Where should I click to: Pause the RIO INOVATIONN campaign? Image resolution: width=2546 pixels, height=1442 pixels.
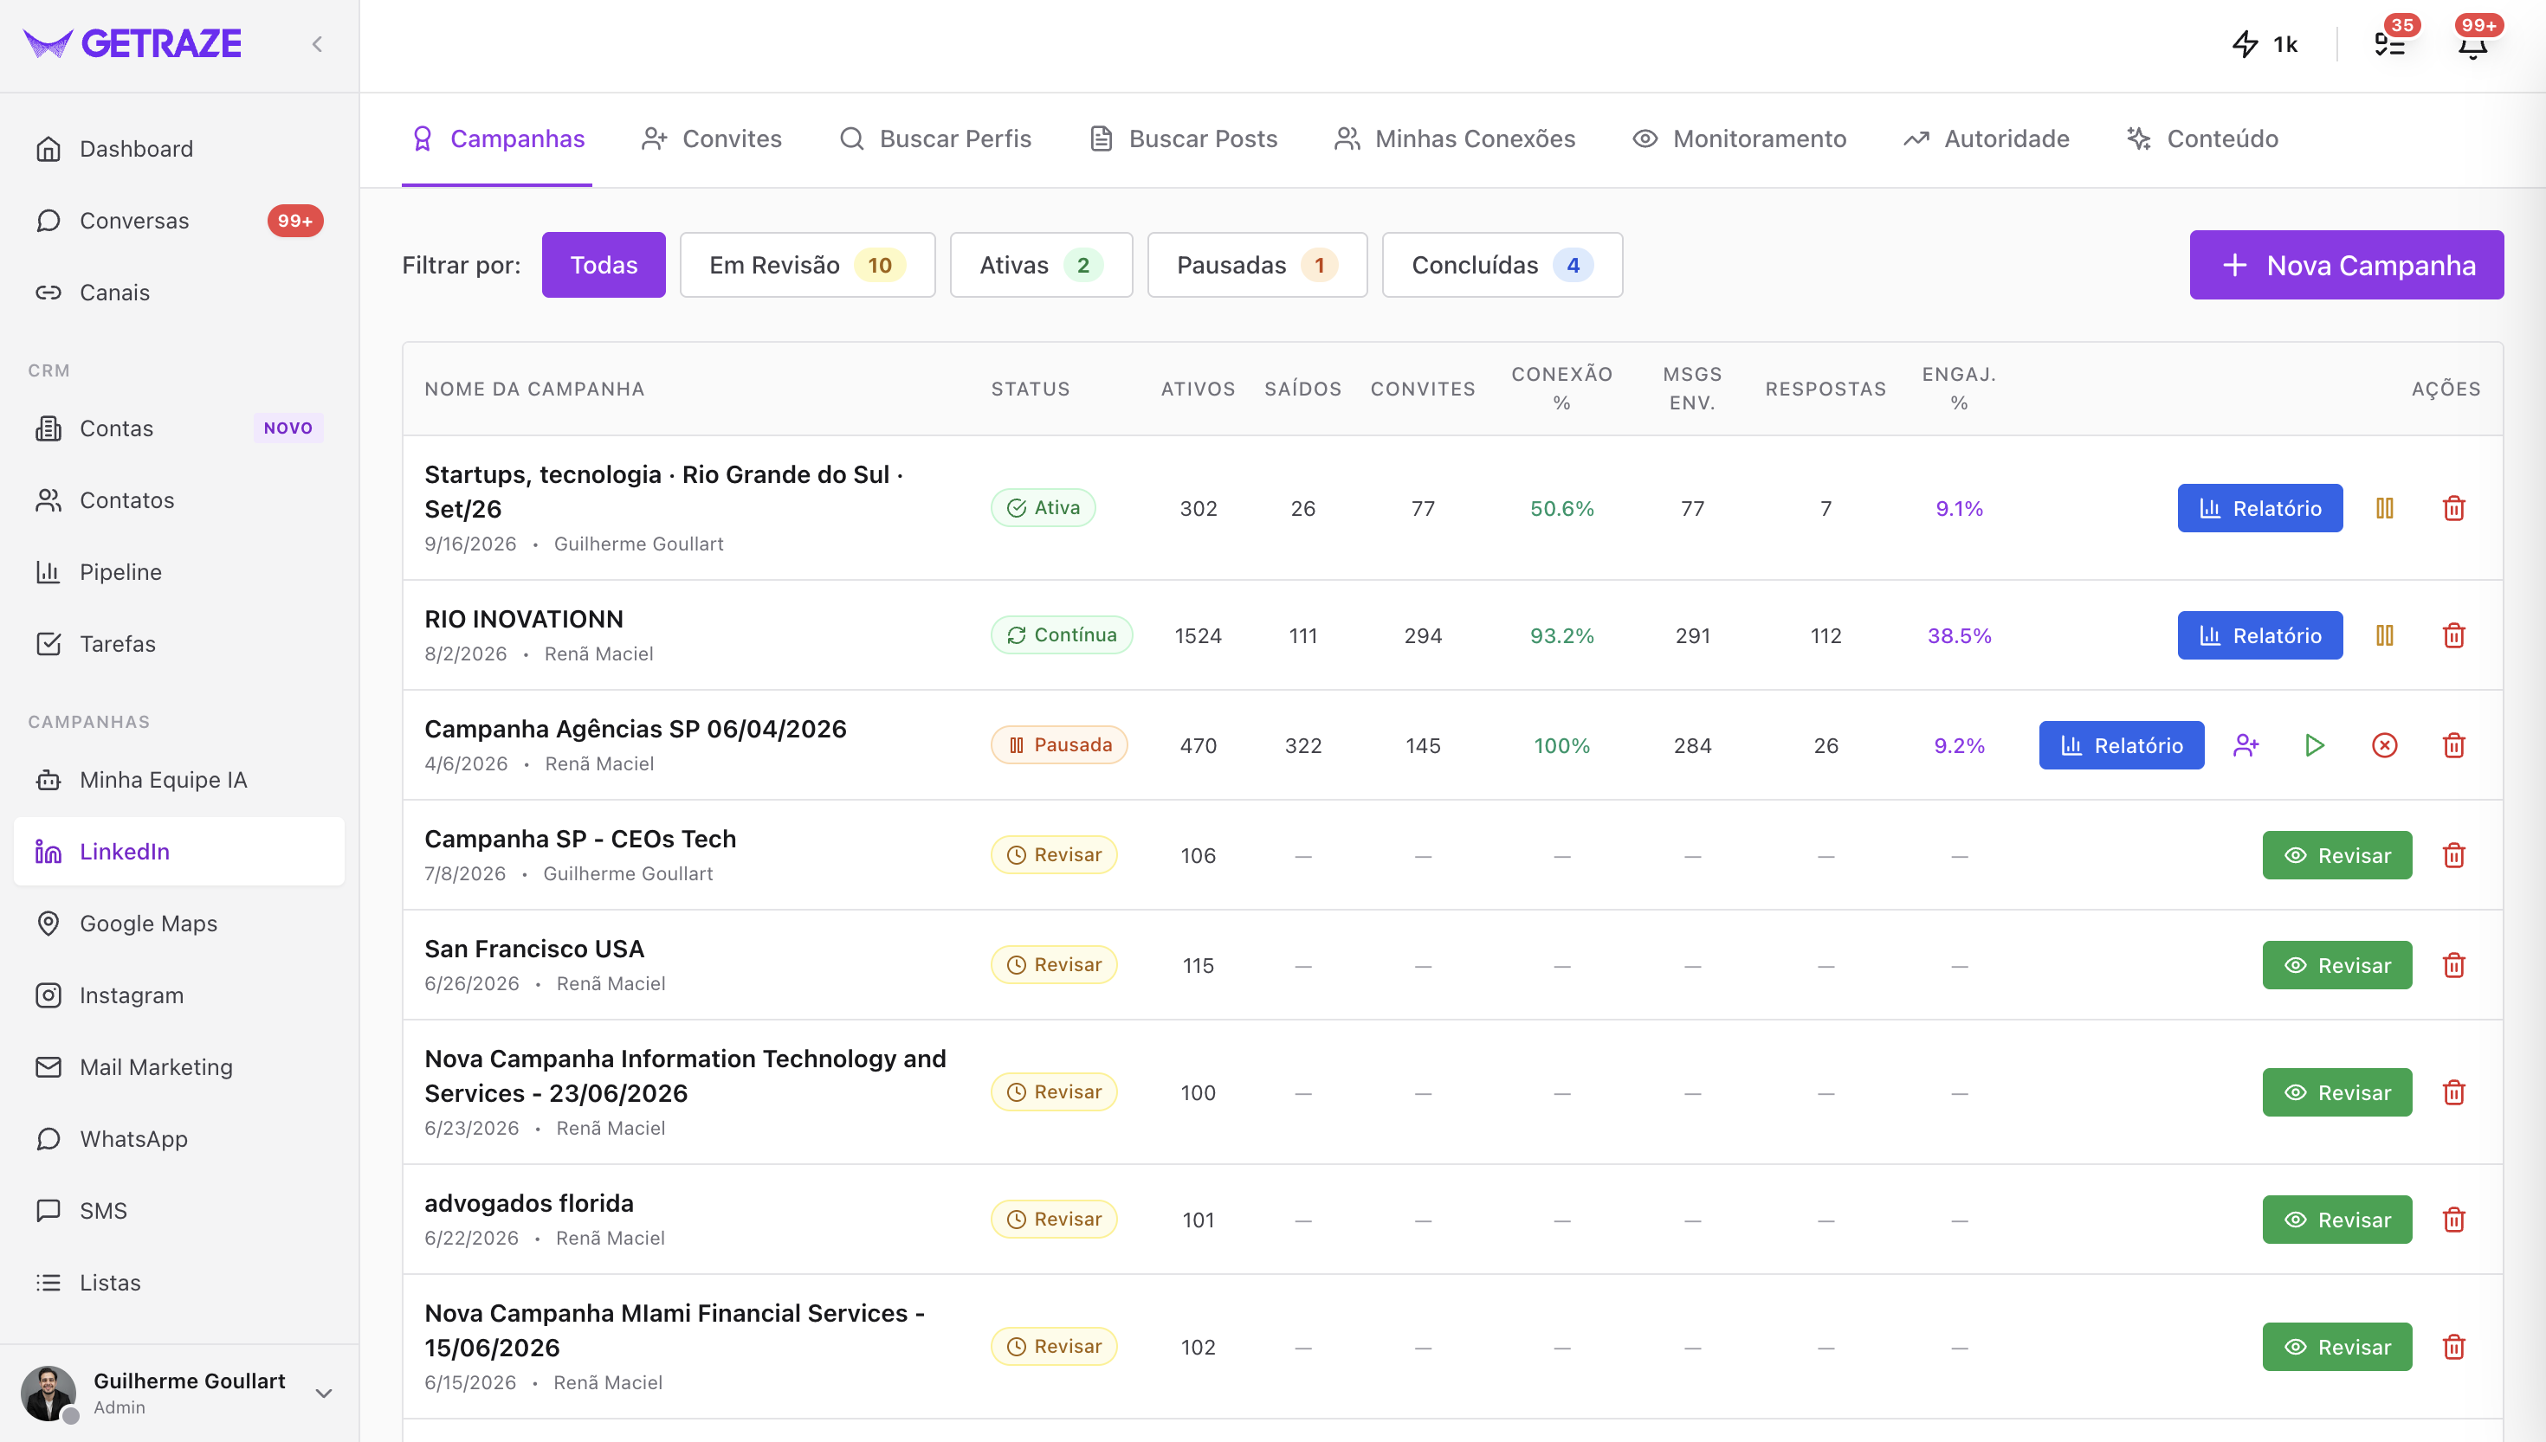[2385, 634]
